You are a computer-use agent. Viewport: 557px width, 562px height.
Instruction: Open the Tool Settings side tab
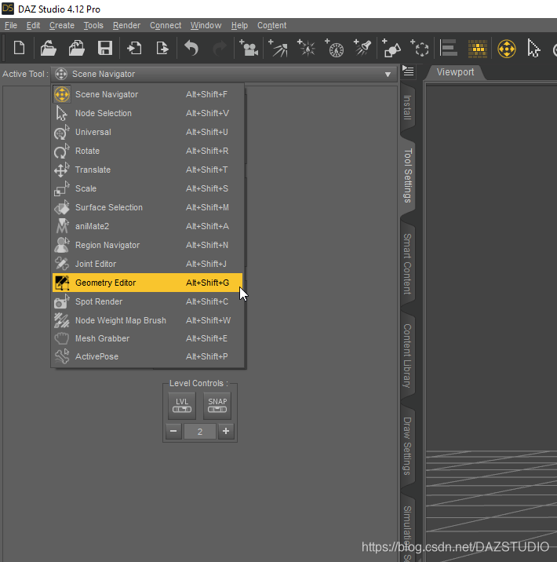tap(408, 176)
